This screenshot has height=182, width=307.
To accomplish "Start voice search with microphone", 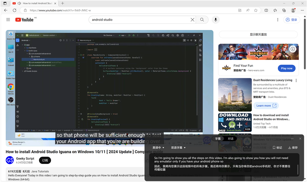I will [x=216, y=20].
